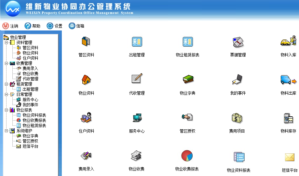Open the 物料入库 taxi icon
This screenshot has width=299, height=176.
coord(288,42)
